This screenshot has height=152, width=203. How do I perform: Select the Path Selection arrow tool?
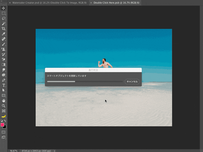pos(3,90)
